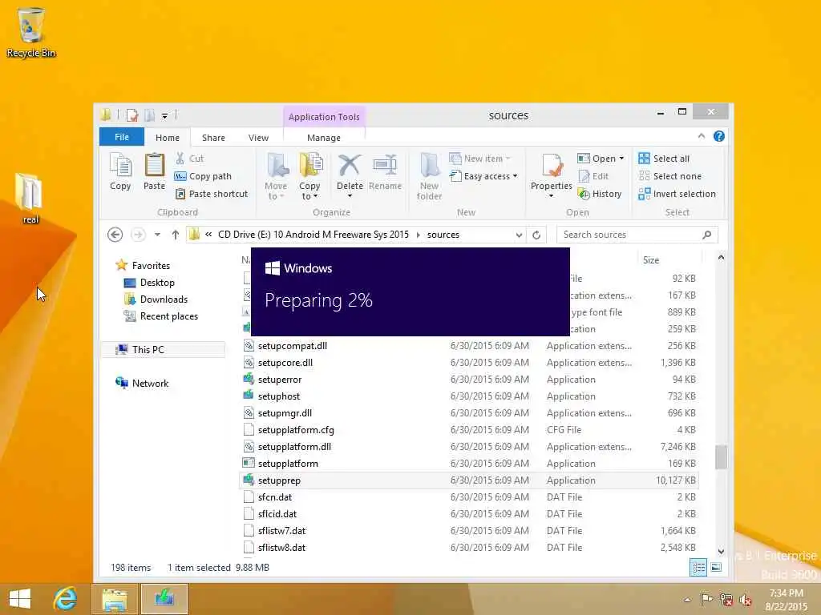Click Select all in ribbon
The height and width of the screenshot is (615, 821).
(x=664, y=159)
